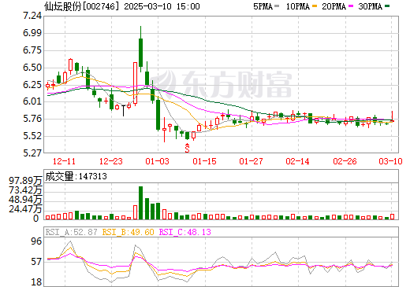Screen dimensions: 410x287
Task: Click the 6.50 price axis label
Action: (32, 68)
